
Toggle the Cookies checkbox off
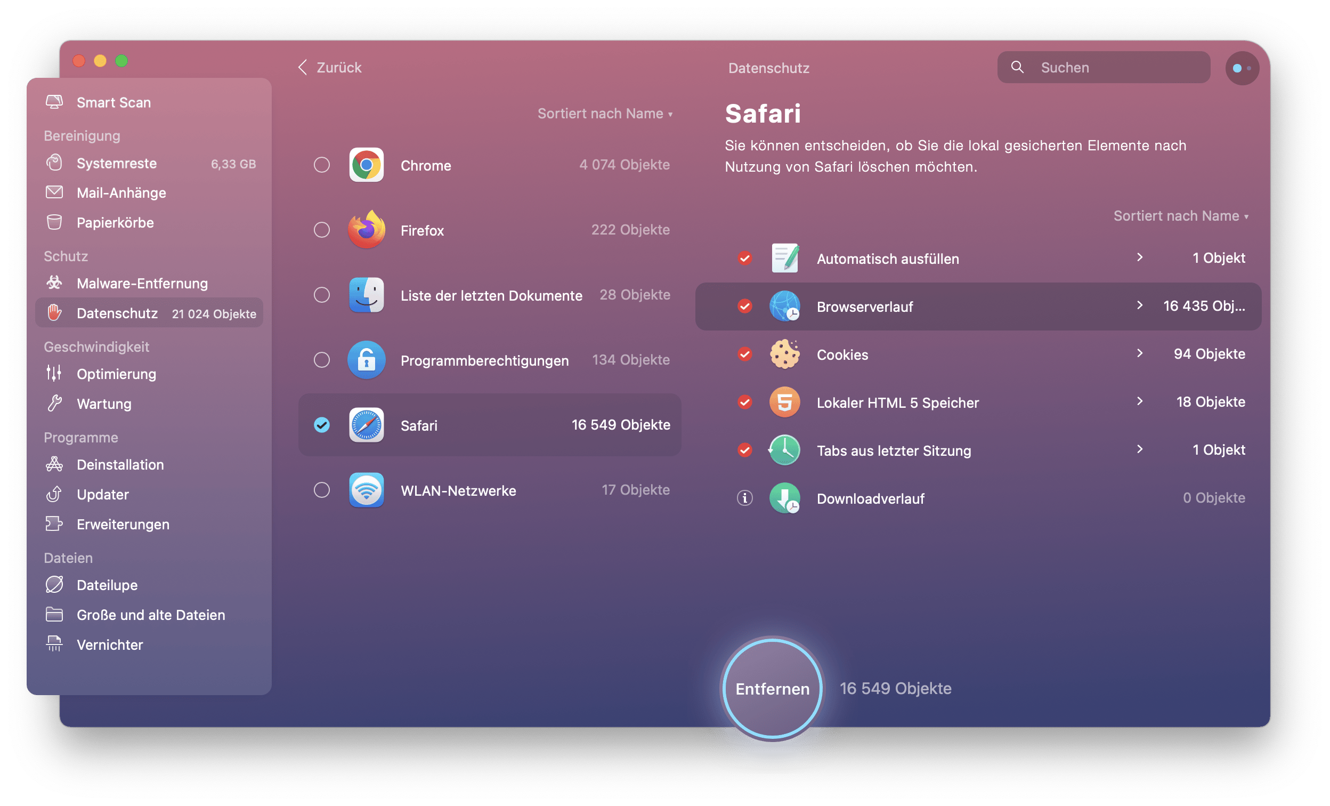(x=746, y=353)
